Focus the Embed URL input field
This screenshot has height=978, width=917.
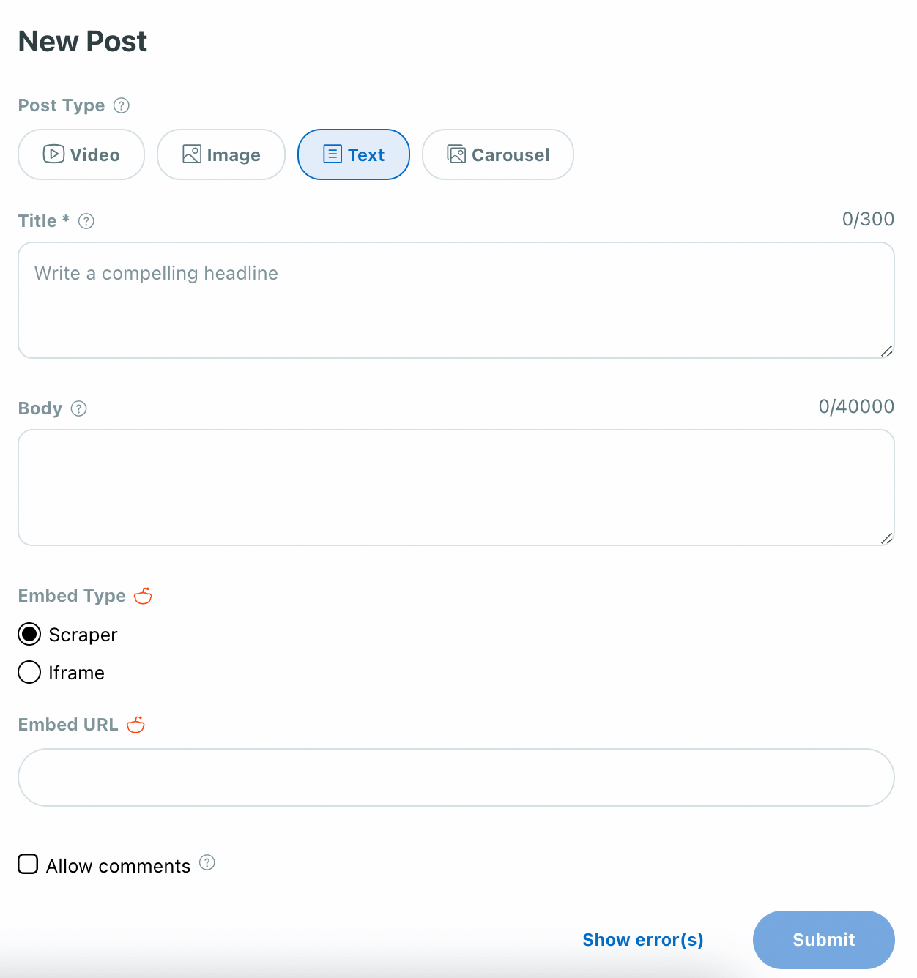(x=456, y=777)
